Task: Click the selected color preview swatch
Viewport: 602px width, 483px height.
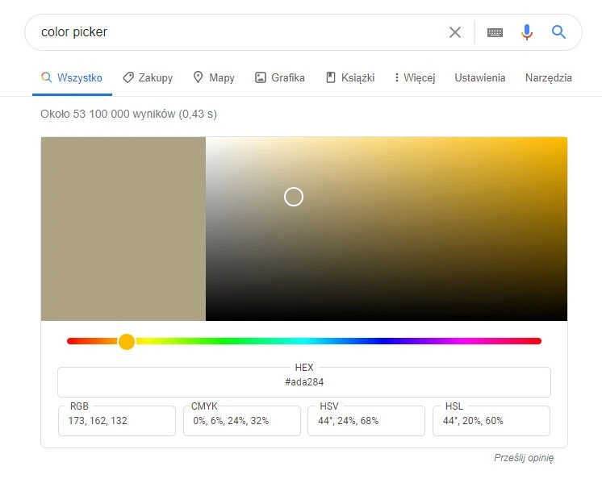Action: tap(123, 229)
